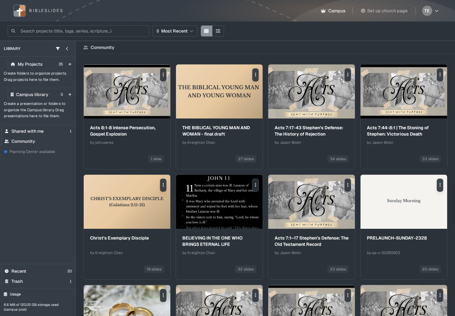The image size is (455, 316).
Task: Click the Planning Center available icon
Action: coord(6,152)
